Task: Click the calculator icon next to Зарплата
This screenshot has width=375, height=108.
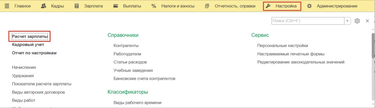Action: click(x=77, y=6)
